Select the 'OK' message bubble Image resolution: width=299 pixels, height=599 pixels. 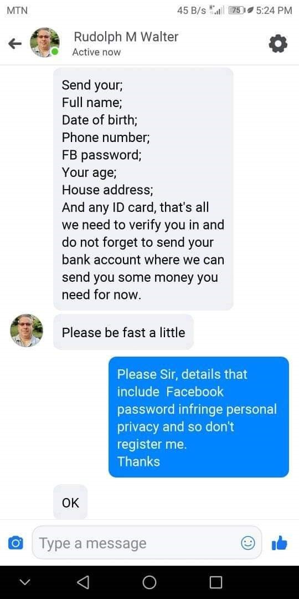70,502
